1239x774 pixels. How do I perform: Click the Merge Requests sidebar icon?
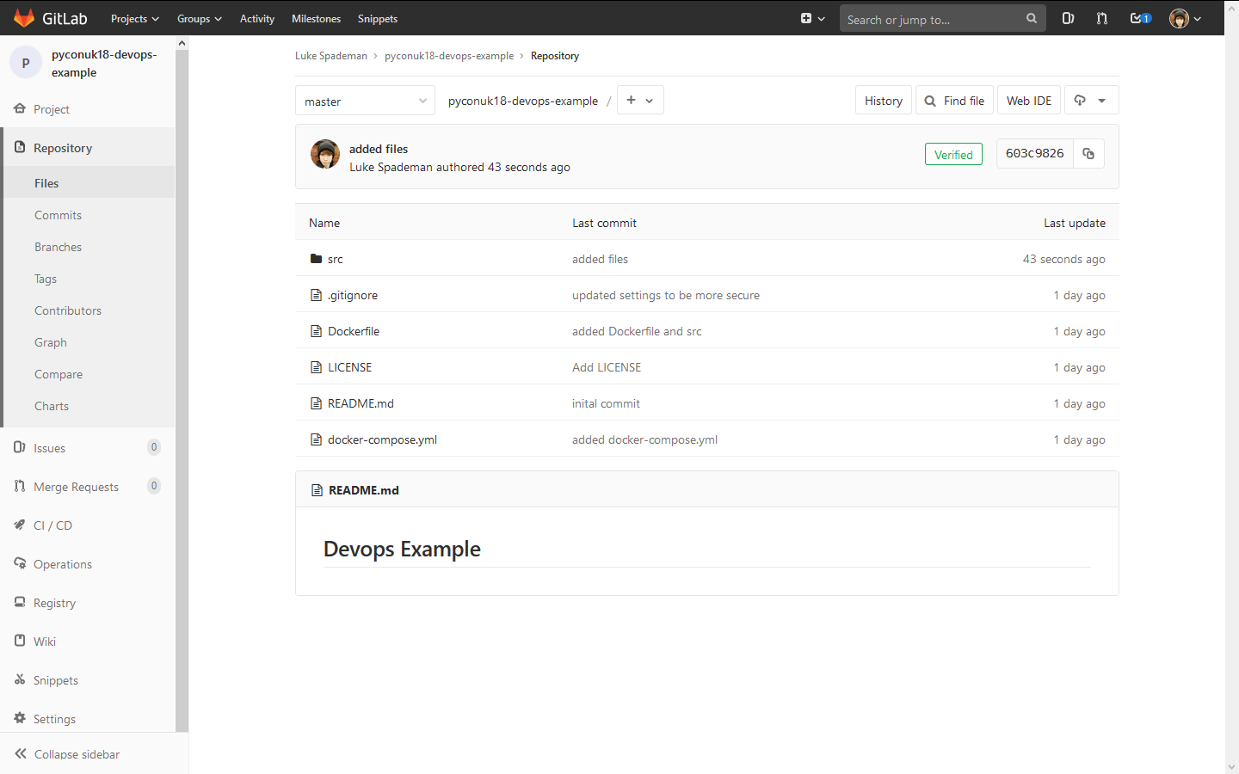pos(20,486)
